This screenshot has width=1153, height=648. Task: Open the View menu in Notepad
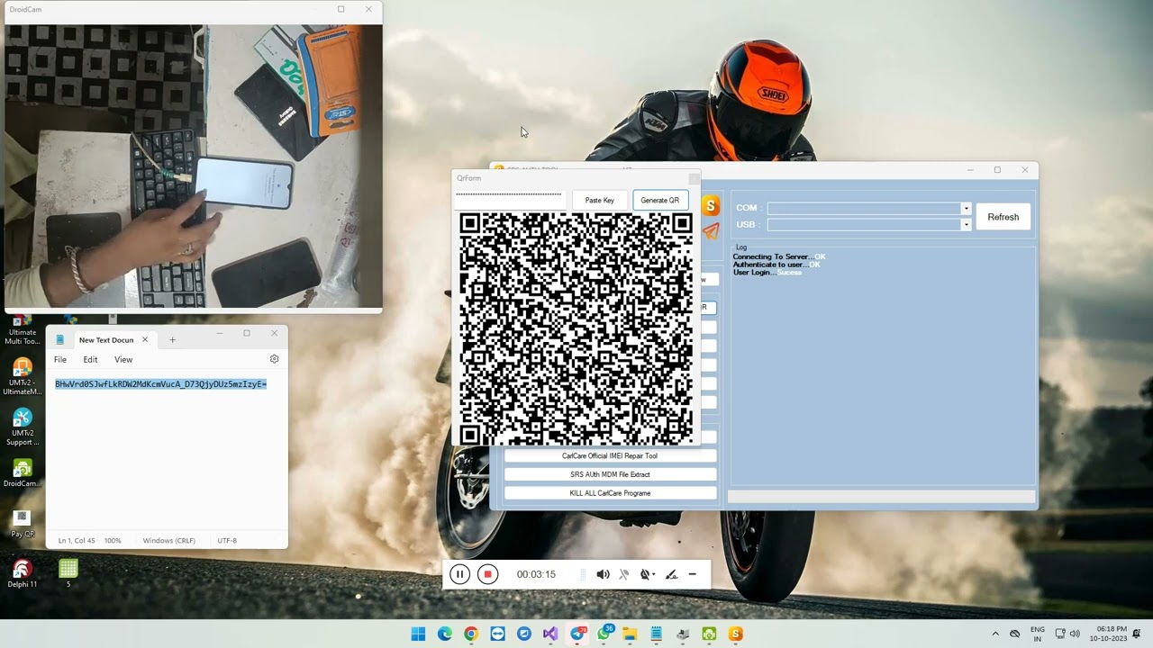[x=123, y=359]
